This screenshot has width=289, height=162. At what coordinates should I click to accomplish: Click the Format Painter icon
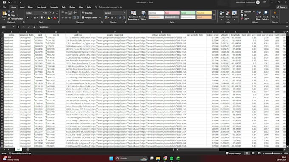[15, 19]
